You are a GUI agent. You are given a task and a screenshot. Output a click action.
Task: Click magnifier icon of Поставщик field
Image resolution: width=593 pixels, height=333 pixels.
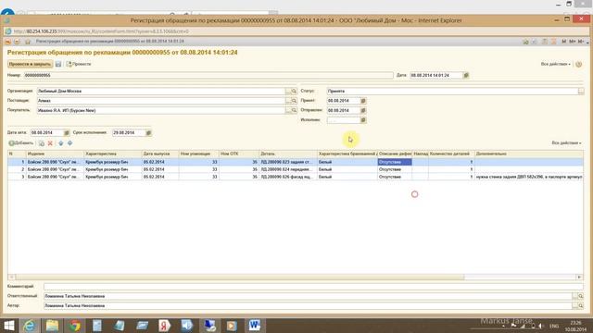click(x=294, y=101)
